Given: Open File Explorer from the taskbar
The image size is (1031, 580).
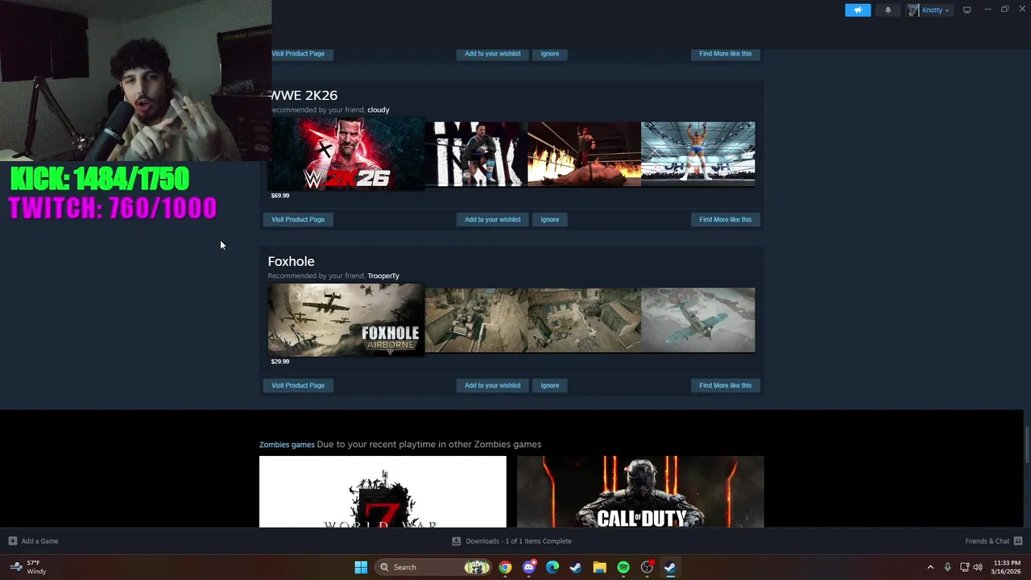Looking at the screenshot, I should (x=599, y=567).
